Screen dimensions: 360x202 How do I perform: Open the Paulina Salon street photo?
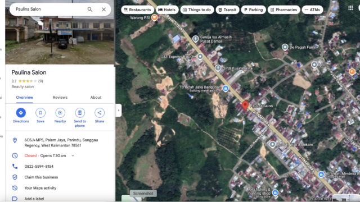coord(60,40)
